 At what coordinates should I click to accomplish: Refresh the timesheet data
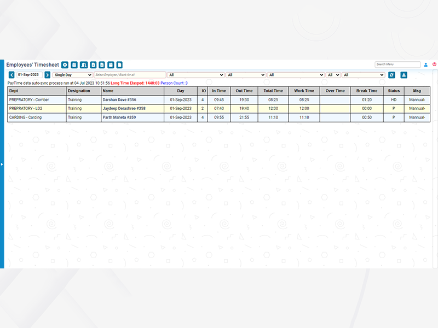(x=391, y=75)
